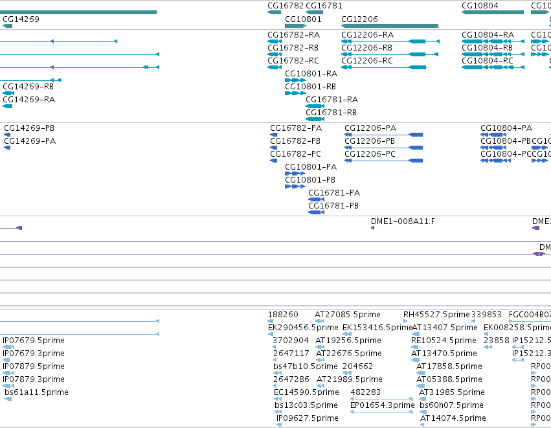Select the CG12206 gene bar

(390, 26)
